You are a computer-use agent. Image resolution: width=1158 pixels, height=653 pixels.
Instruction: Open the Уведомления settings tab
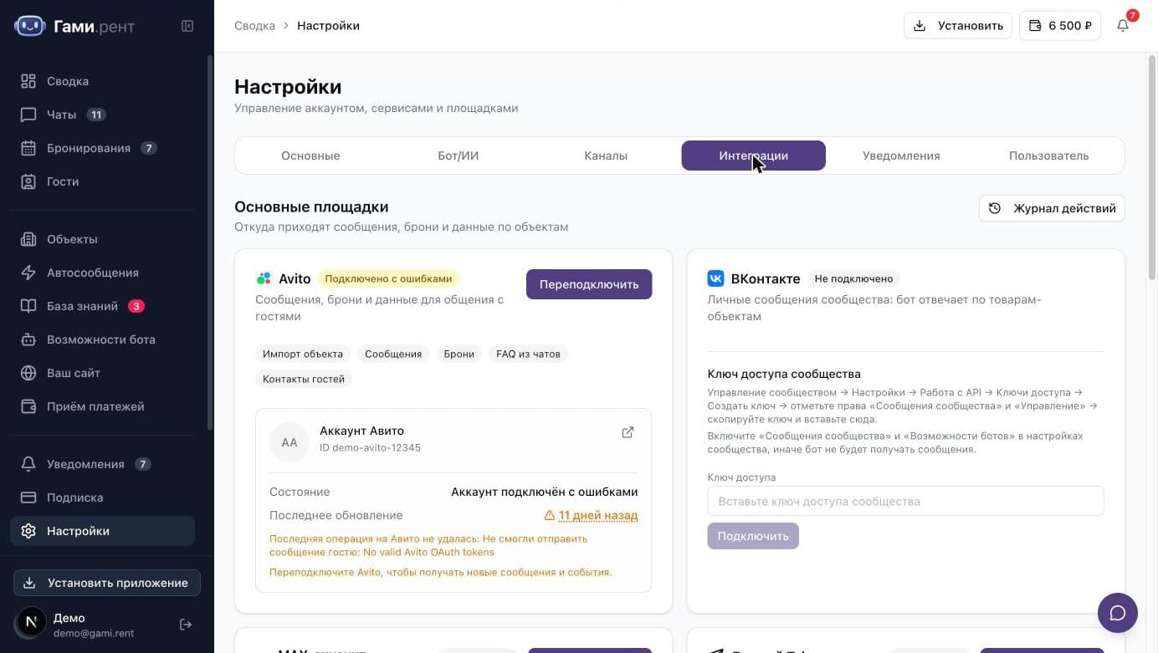tap(901, 156)
